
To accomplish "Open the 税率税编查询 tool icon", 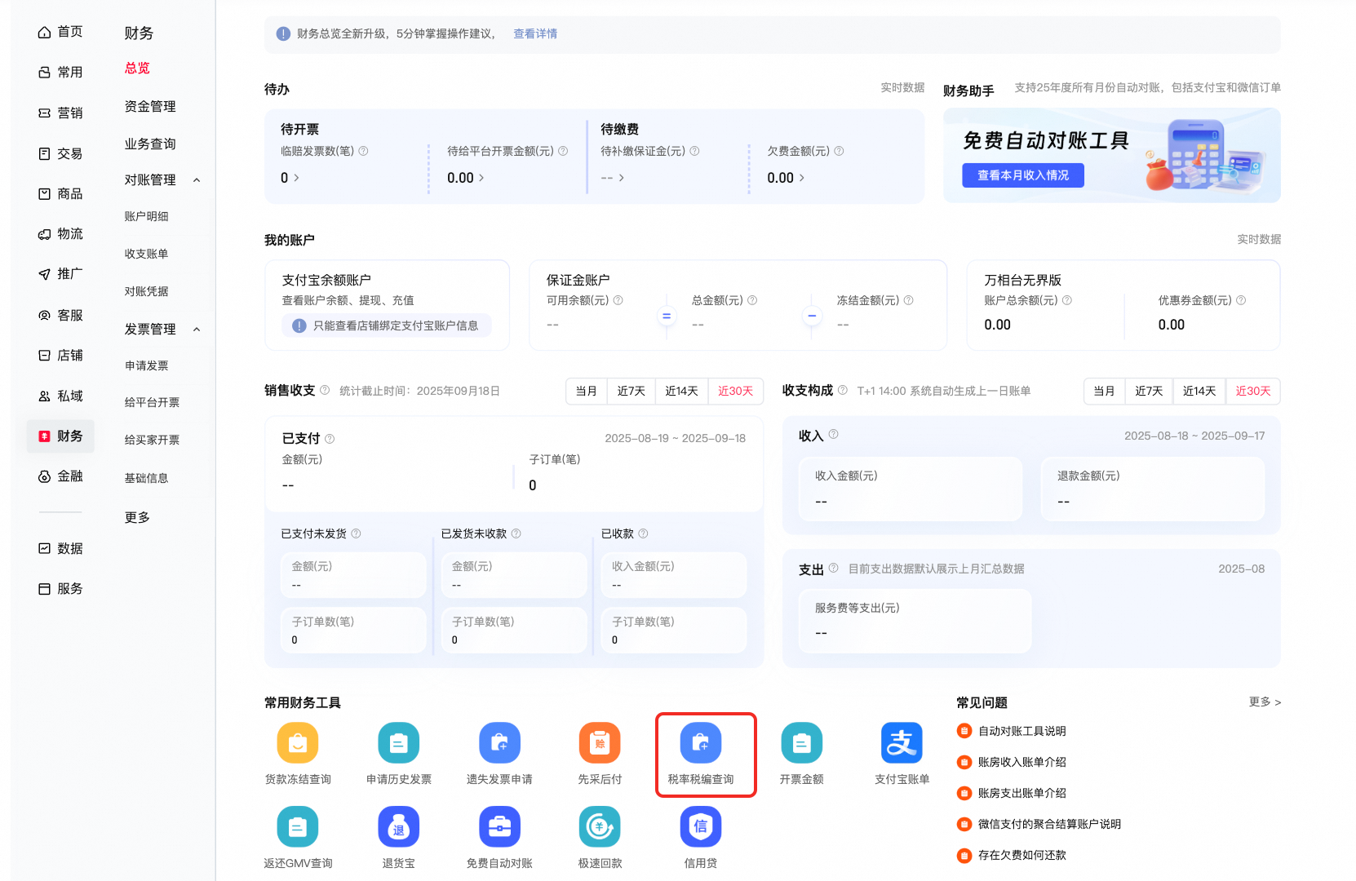I will point(701,743).
